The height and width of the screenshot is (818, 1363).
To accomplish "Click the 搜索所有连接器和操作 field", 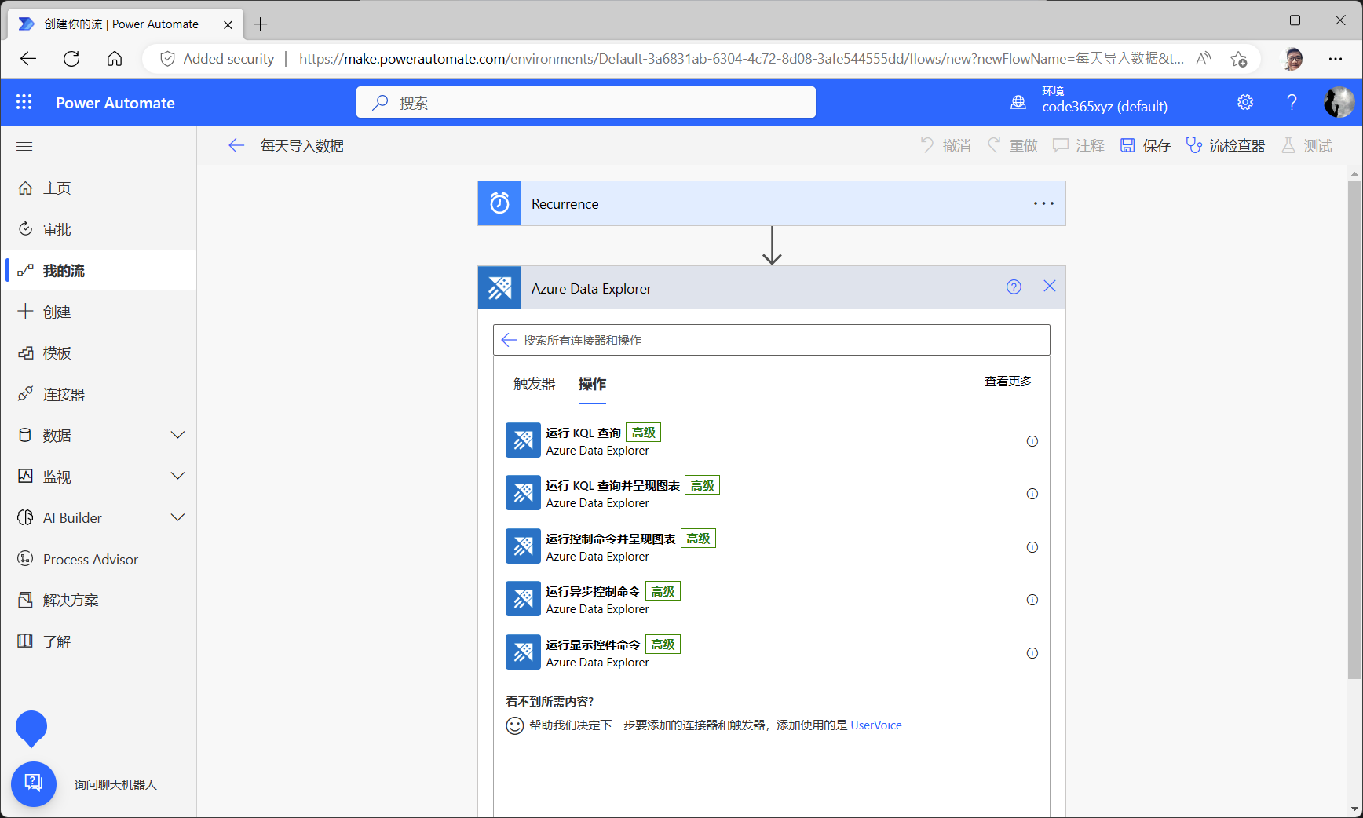I will pos(772,340).
